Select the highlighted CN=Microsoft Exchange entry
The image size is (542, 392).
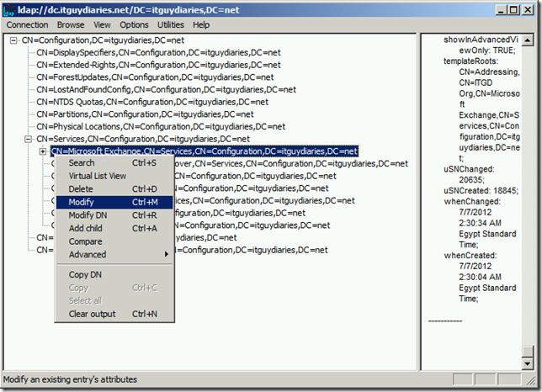205,151
